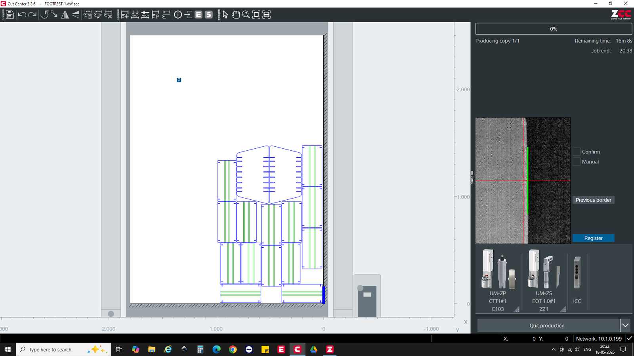This screenshot has height=356, width=634.
Task: Tick the Manual checkbox
Action: [577, 161]
